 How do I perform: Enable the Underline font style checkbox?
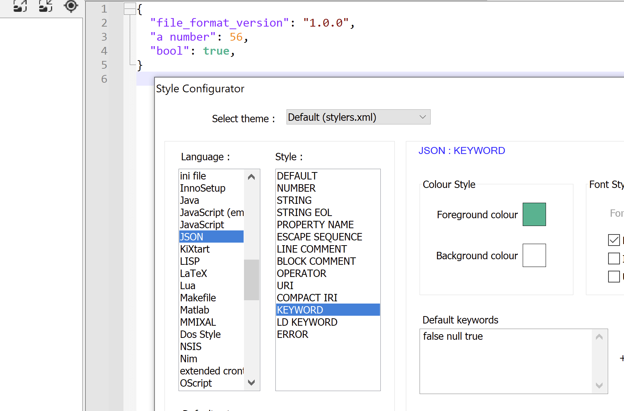[614, 276]
